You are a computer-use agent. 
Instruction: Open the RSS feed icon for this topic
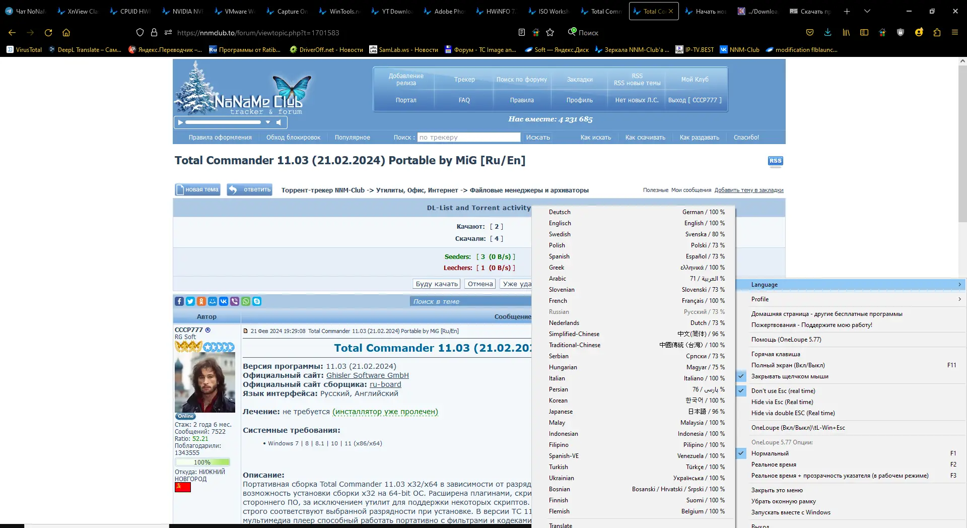point(776,161)
